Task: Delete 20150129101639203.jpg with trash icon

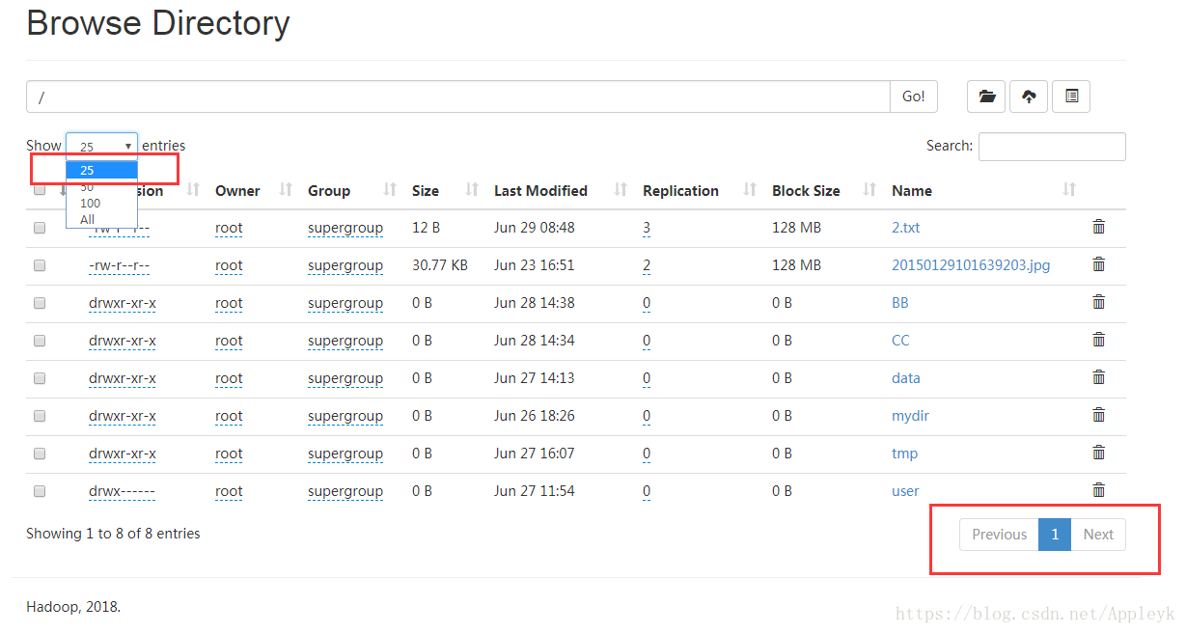Action: pos(1098,264)
